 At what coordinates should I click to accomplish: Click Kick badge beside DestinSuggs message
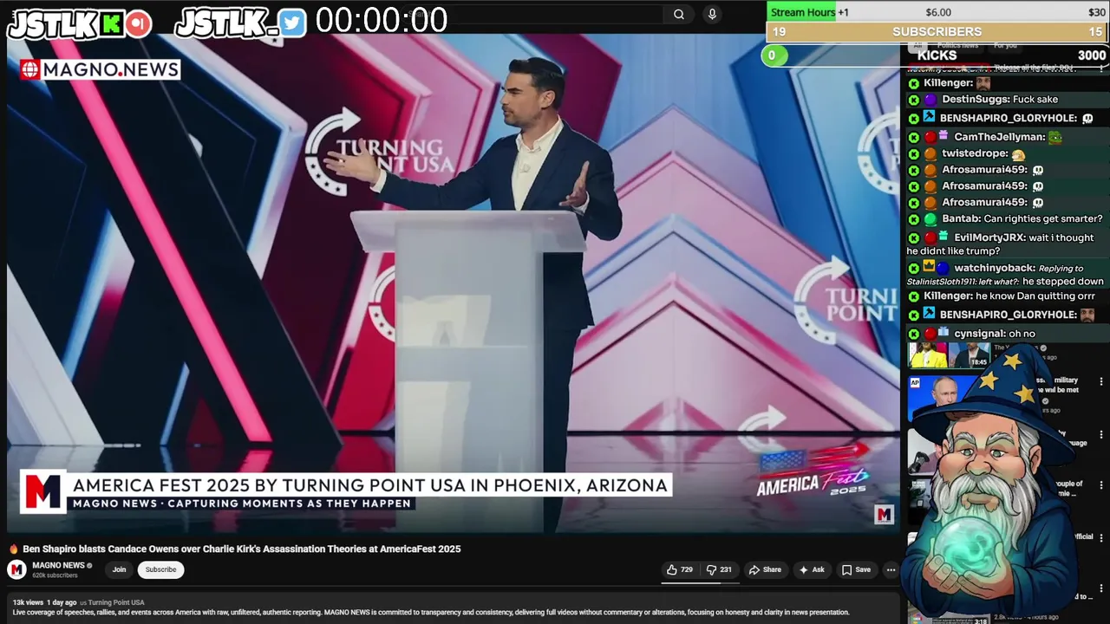click(x=913, y=100)
